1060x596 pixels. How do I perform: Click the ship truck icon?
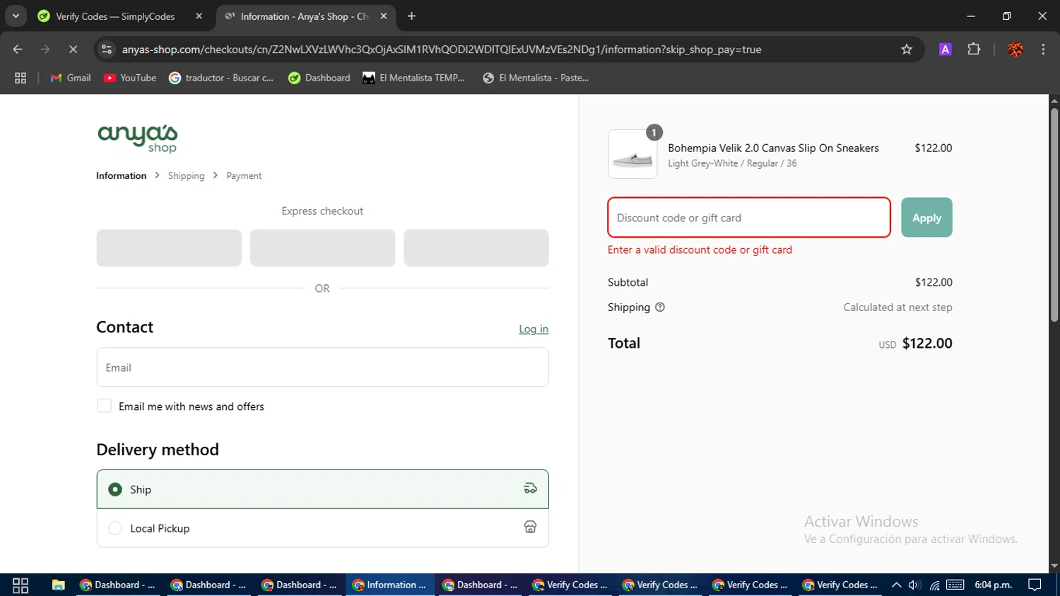coord(530,489)
